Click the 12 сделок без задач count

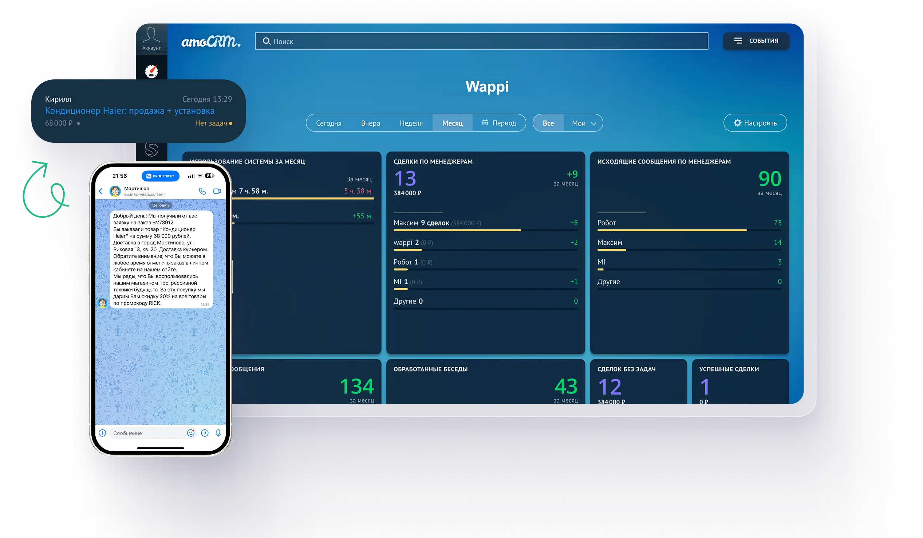click(x=610, y=386)
